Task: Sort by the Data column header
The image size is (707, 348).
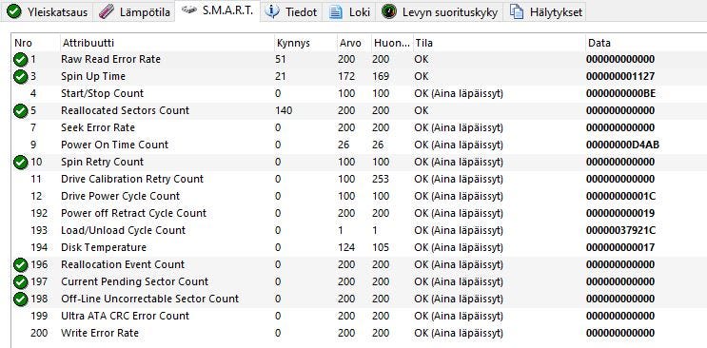Action: (646, 43)
